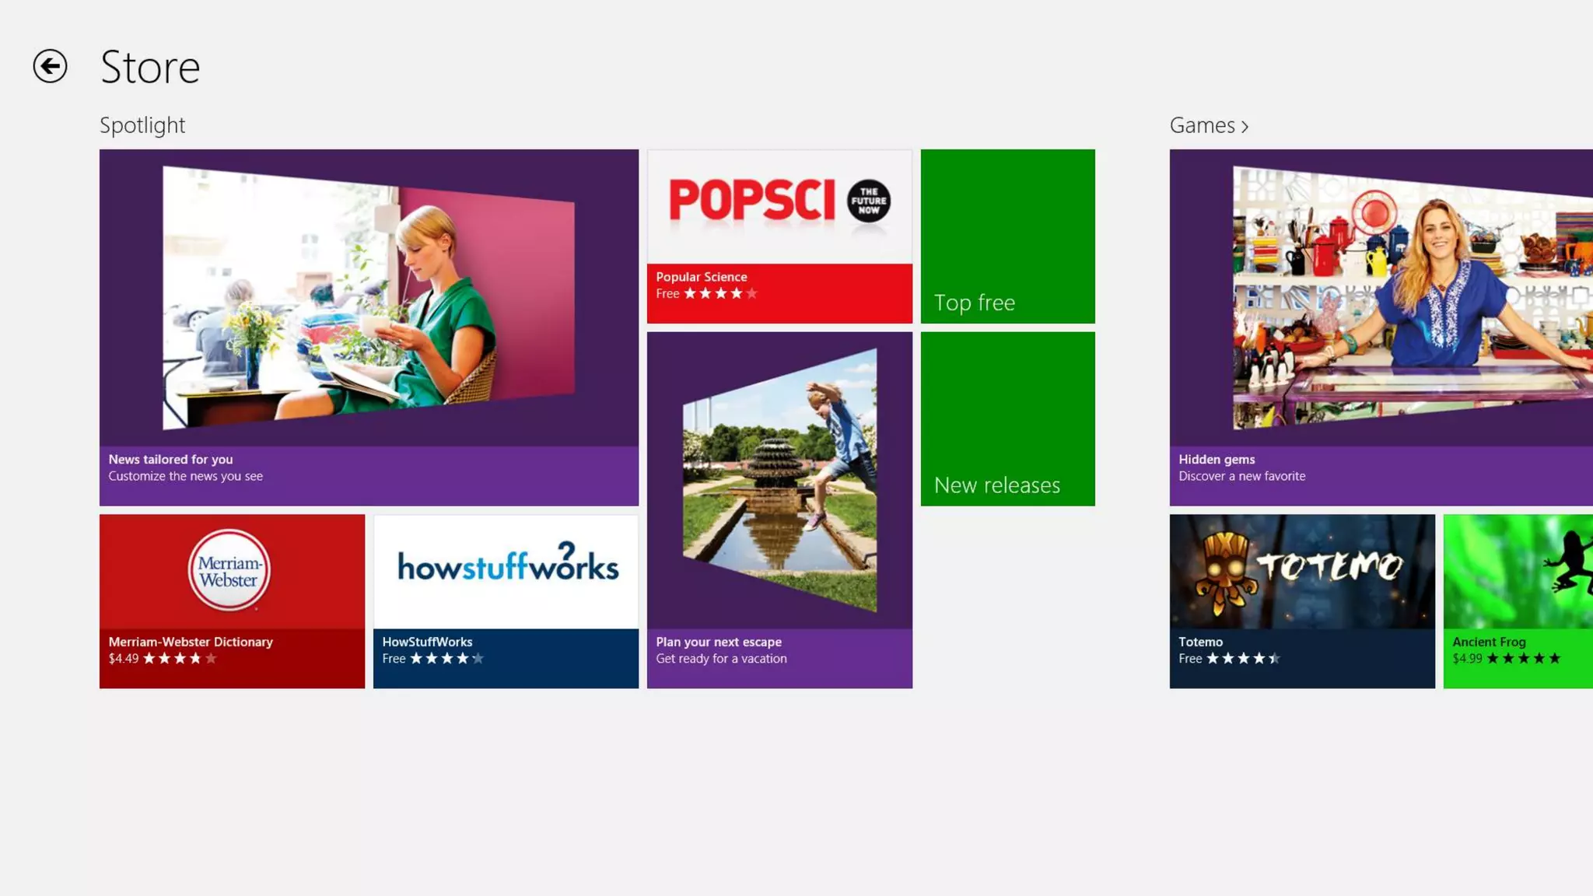Click the HowStuffWorks Free rating caption
Viewport: 1593px width, 896px height.
394,659
